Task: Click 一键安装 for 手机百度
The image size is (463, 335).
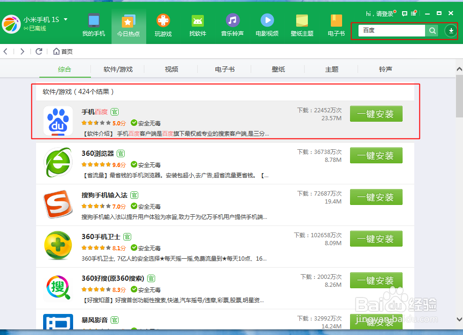Action: click(376, 114)
